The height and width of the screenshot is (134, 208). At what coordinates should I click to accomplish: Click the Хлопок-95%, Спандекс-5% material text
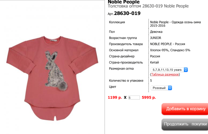coord(170,50)
